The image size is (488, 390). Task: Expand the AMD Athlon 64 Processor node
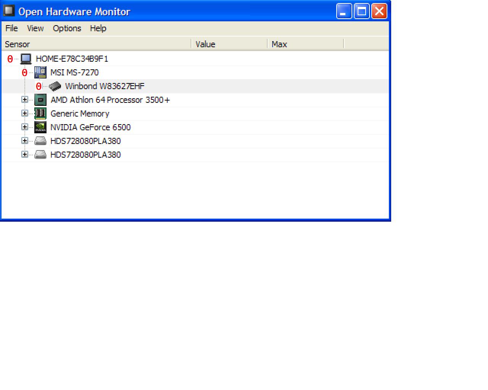pyautogui.click(x=25, y=100)
